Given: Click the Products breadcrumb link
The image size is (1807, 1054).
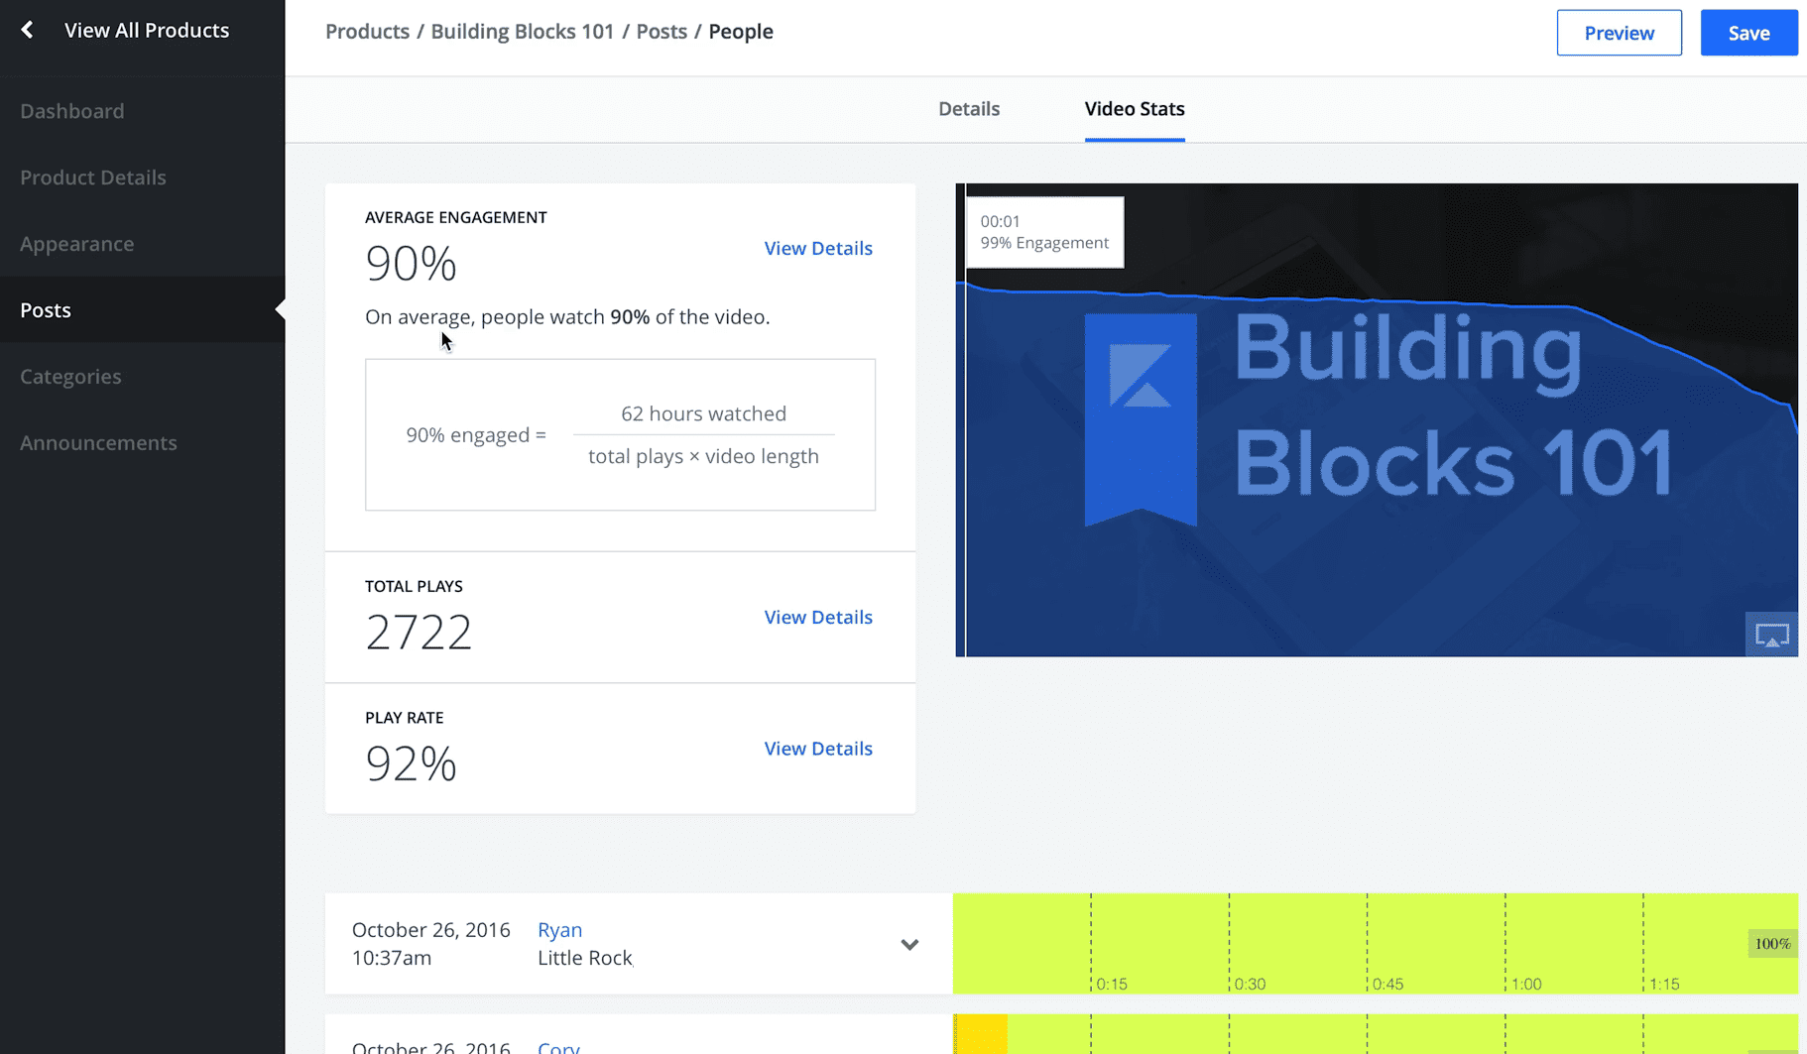Looking at the screenshot, I should (367, 32).
